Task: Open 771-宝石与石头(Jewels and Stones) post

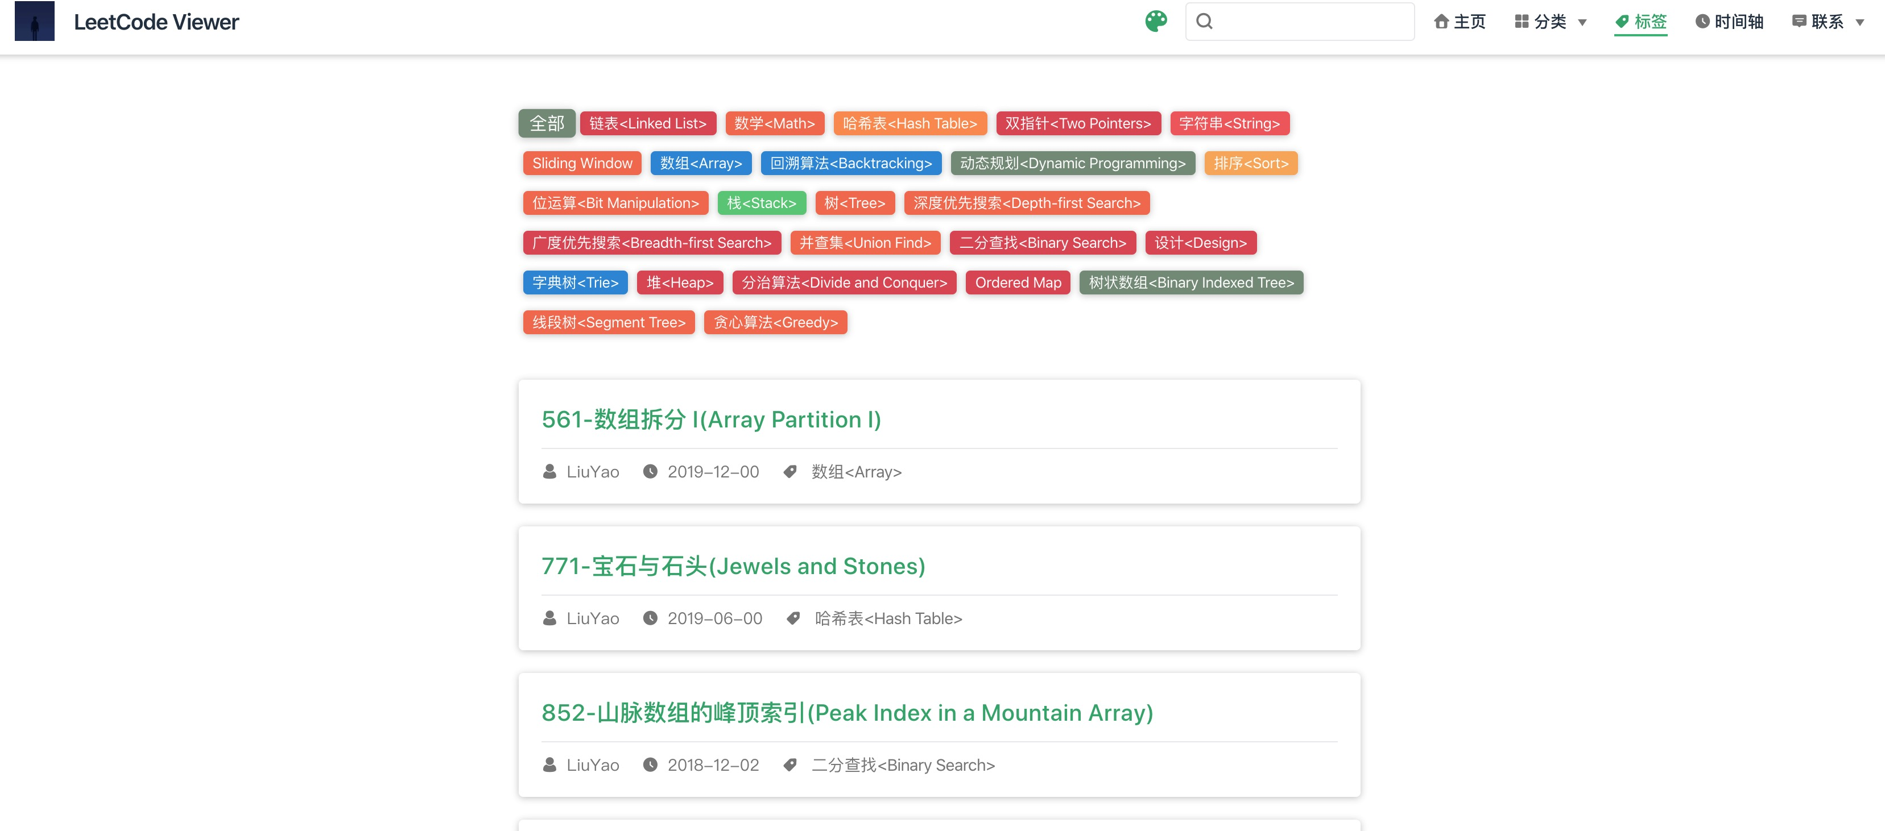Action: [733, 566]
